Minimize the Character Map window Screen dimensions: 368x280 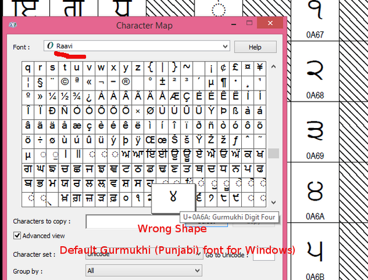233,24
